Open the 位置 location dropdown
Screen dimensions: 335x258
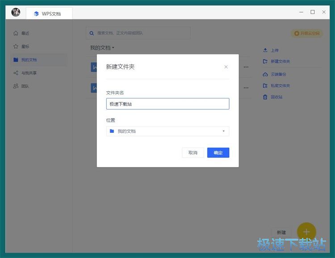[167, 131]
